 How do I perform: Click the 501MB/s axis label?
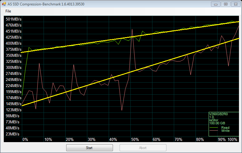point(14,19)
